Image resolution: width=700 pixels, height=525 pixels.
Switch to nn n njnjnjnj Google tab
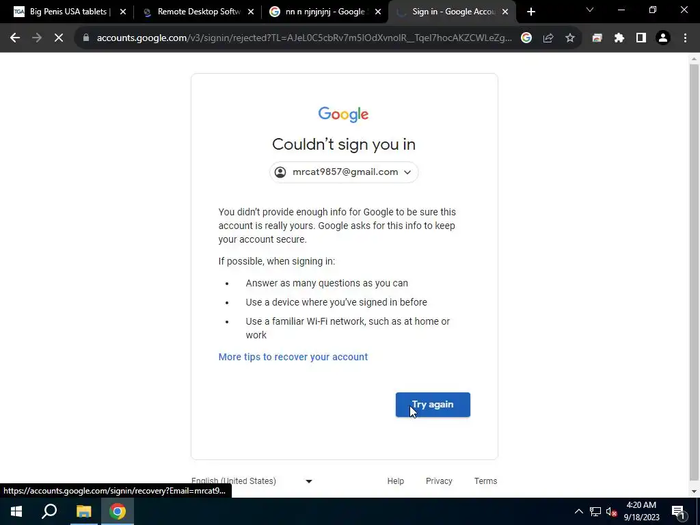(x=325, y=12)
